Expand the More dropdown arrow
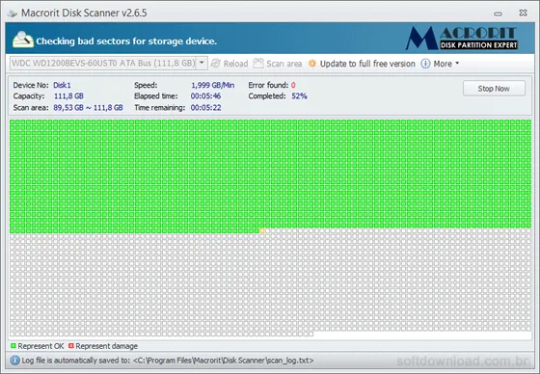Screen dimensions: 540x374 pos(457,64)
